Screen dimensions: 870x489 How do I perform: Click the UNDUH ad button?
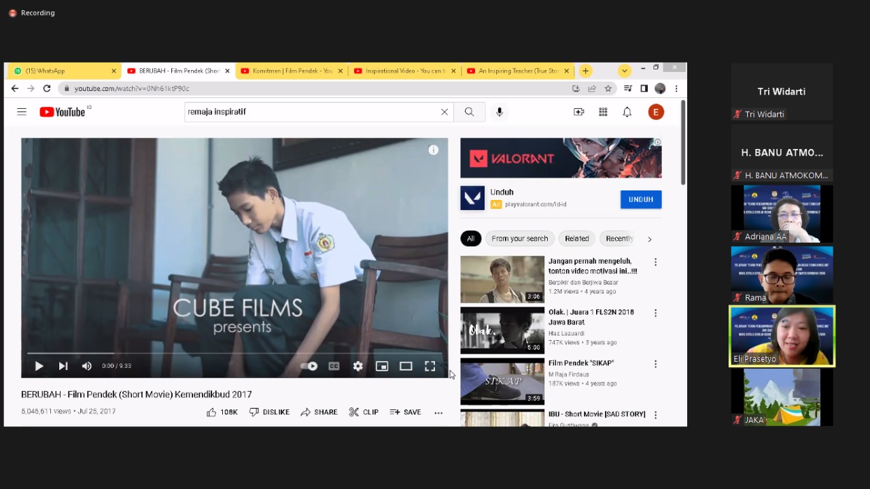[641, 199]
